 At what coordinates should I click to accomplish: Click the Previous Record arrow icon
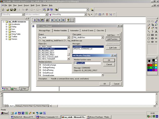(x=56, y=20)
